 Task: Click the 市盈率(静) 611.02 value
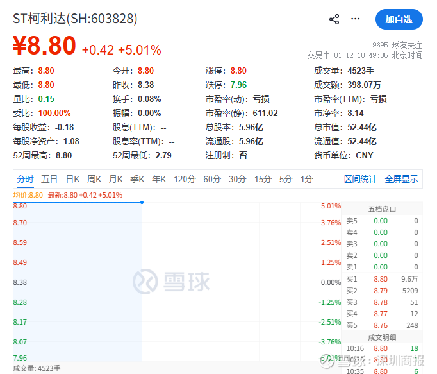pos(265,113)
